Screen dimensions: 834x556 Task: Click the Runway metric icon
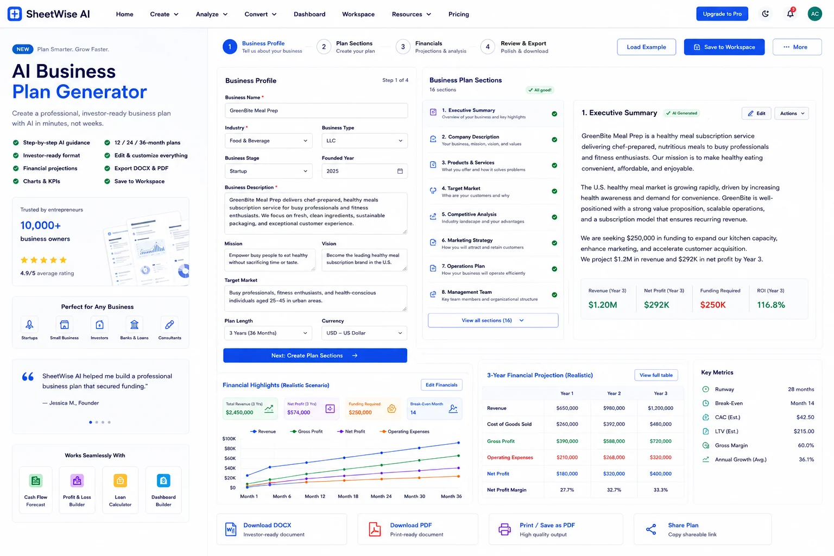point(706,389)
